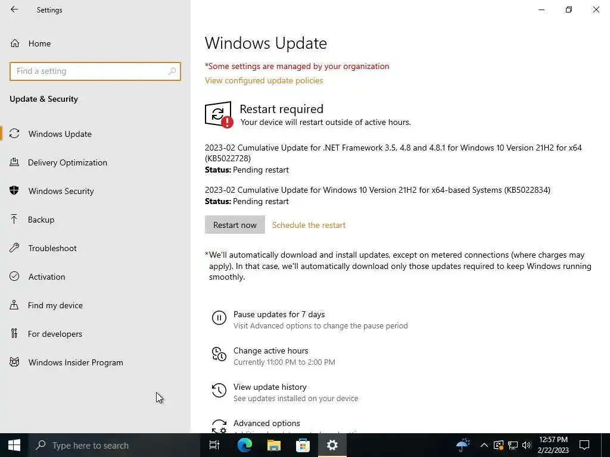Show hidden system tray icons
This screenshot has height=457, width=610.
484,445
